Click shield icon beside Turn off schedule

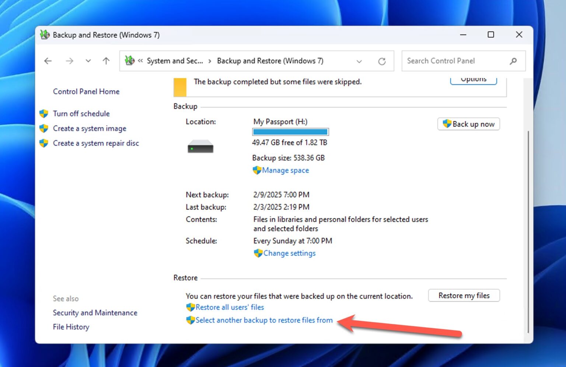[44, 113]
